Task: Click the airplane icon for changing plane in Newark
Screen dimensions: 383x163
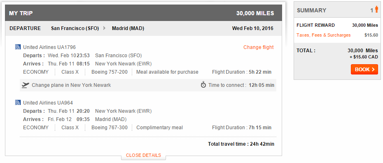Action: [26, 85]
